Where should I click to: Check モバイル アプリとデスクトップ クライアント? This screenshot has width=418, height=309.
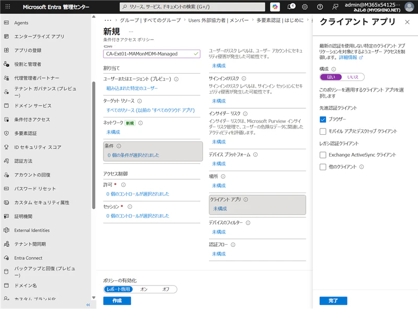[323, 131]
